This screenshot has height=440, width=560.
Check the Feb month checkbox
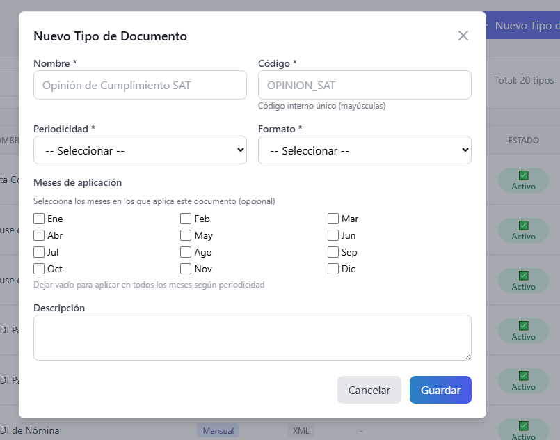click(x=186, y=219)
